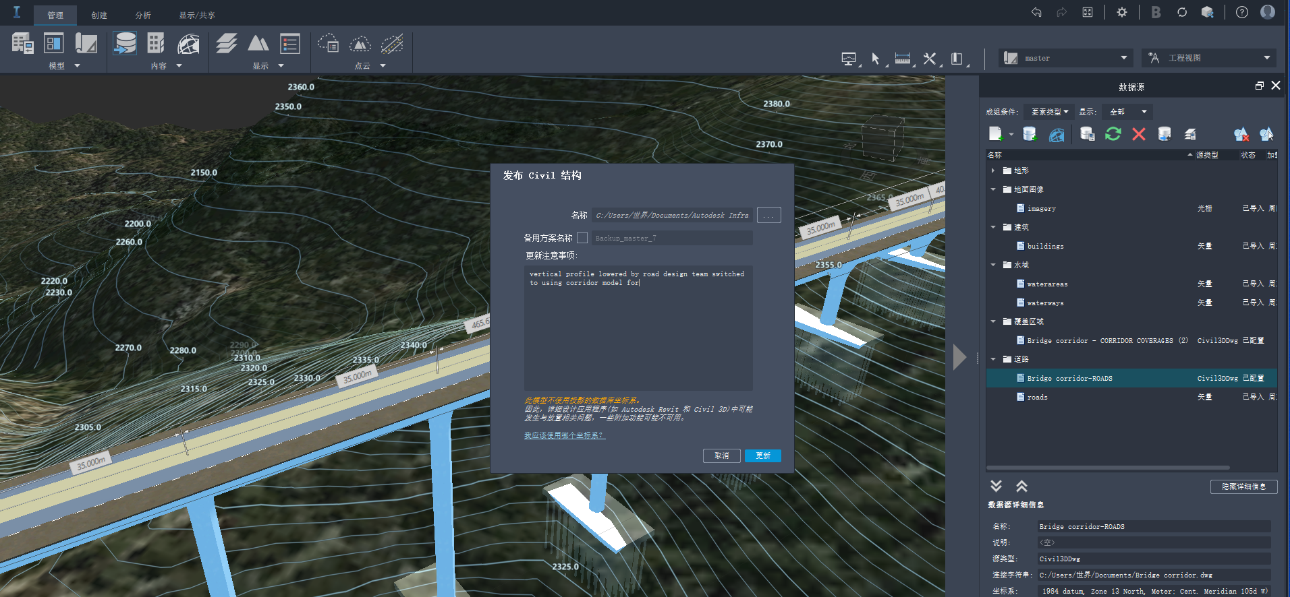
Task: Open the Style Rules list icon
Action: 290,44
